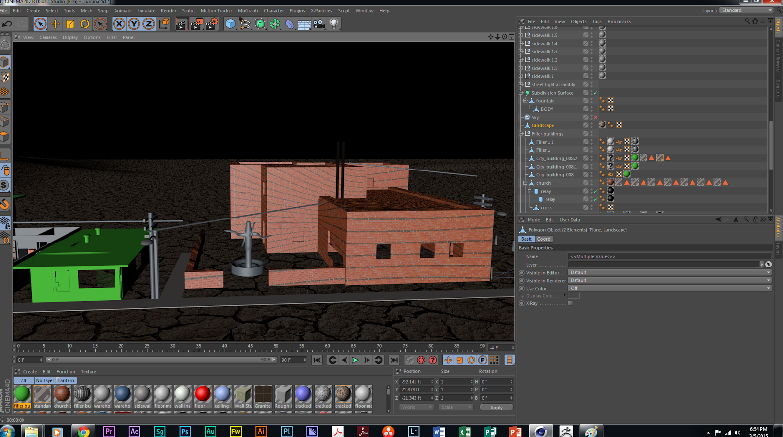Toggle layer visibility box for church row
Image resolution: width=783 pixels, height=437 pixels.
586,183
